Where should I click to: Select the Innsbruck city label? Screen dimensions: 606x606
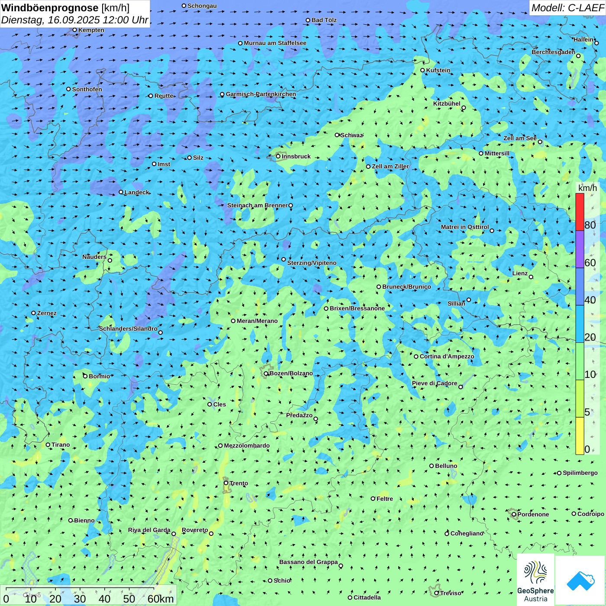[296, 156]
